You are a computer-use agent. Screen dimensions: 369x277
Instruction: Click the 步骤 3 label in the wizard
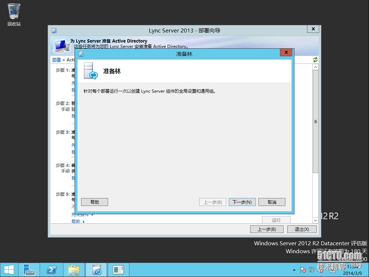[63, 132]
